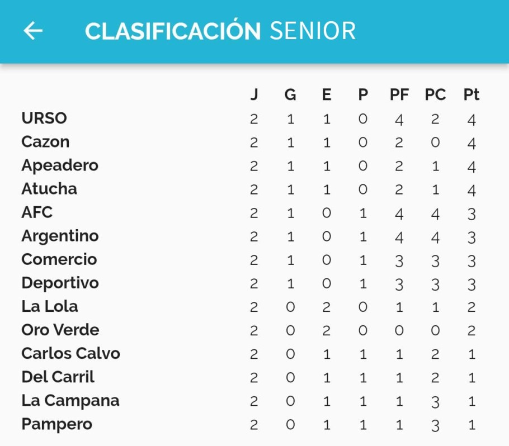Click the J games-played column header
509x446 pixels.
click(254, 95)
